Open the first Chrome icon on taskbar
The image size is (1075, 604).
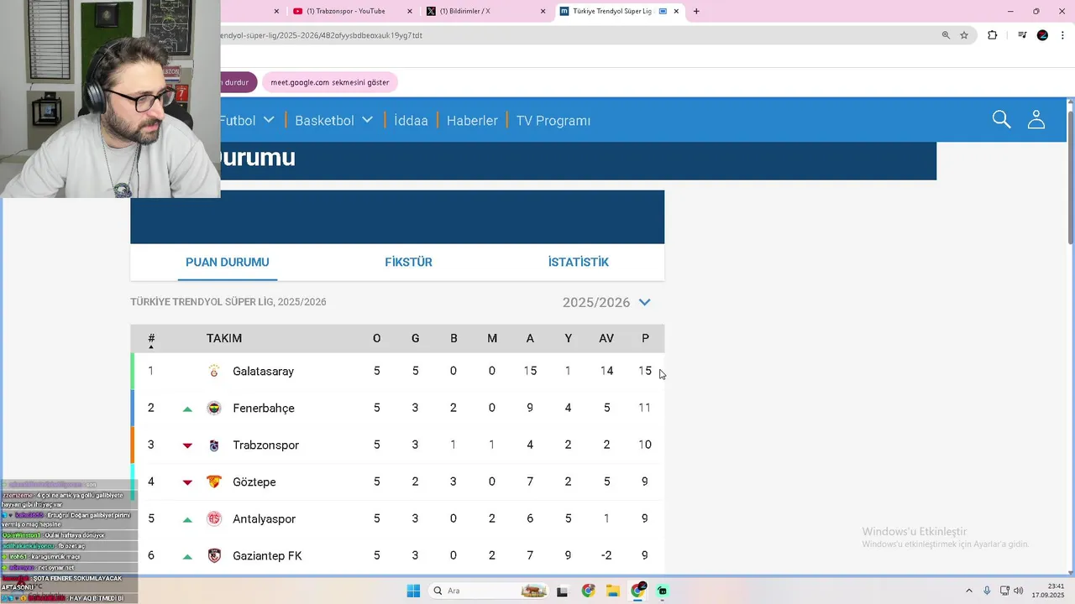(x=588, y=591)
